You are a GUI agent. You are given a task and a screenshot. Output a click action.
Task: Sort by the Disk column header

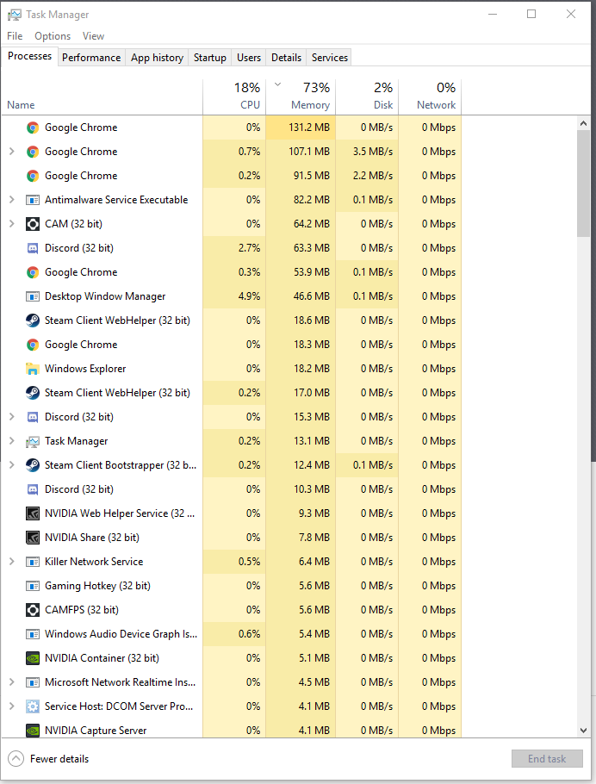(367, 96)
